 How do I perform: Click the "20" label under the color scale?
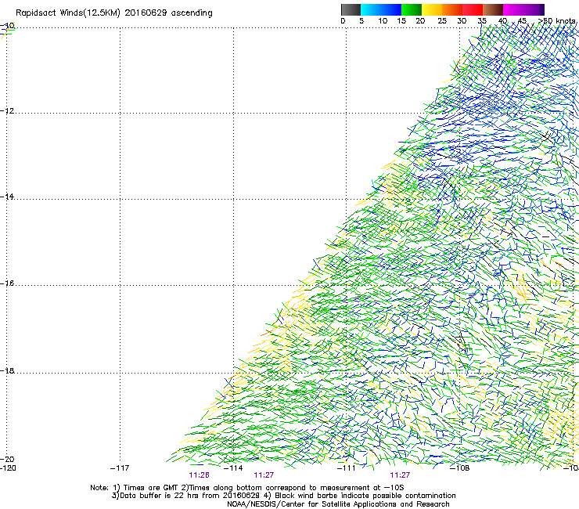point(420,21)
